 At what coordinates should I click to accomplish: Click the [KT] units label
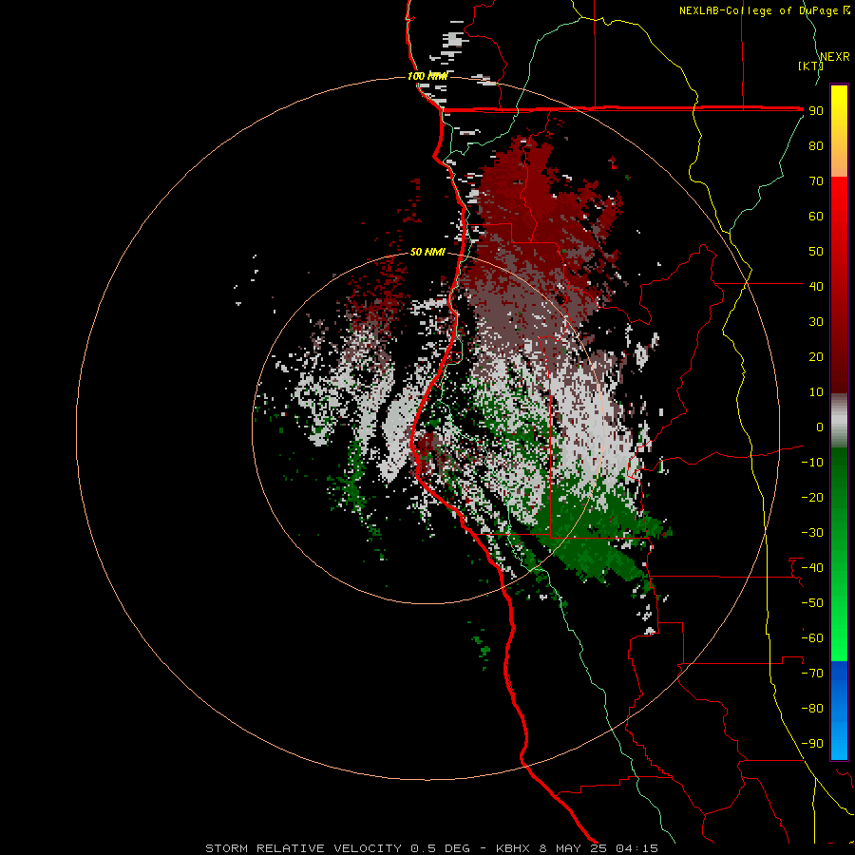point(811,66)
